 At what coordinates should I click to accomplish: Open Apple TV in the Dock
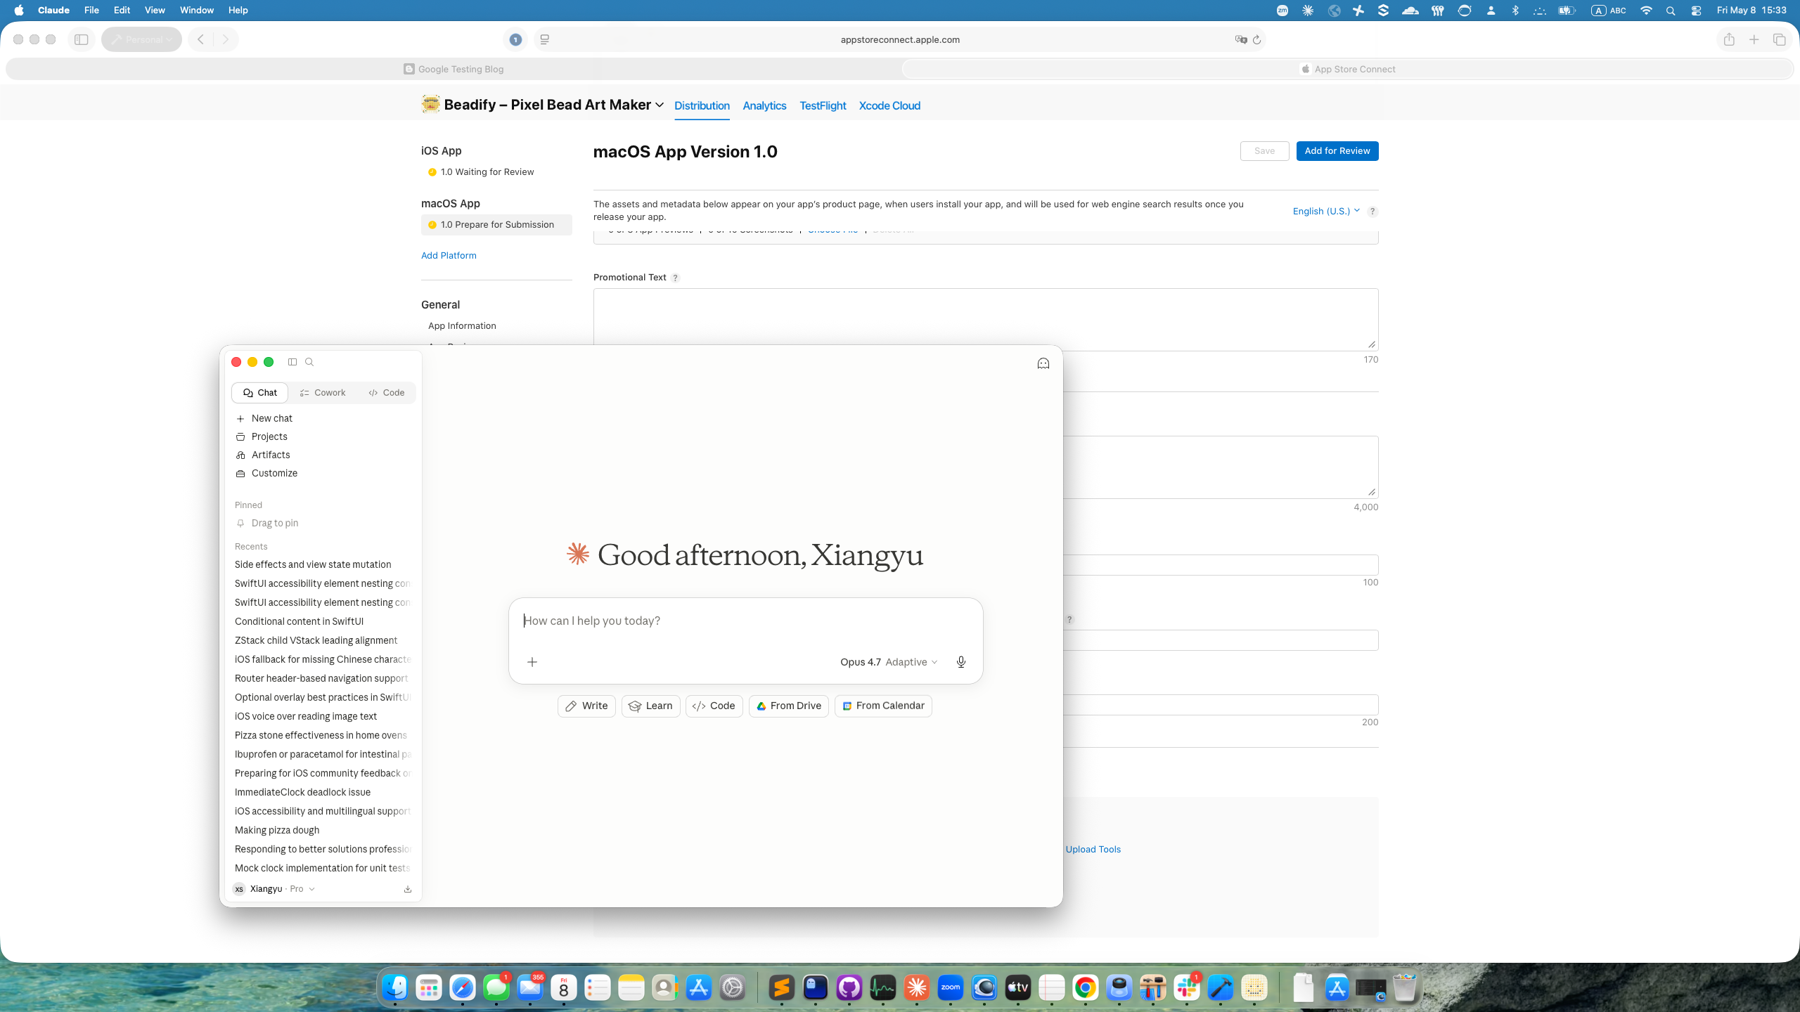coord(1018,988)
